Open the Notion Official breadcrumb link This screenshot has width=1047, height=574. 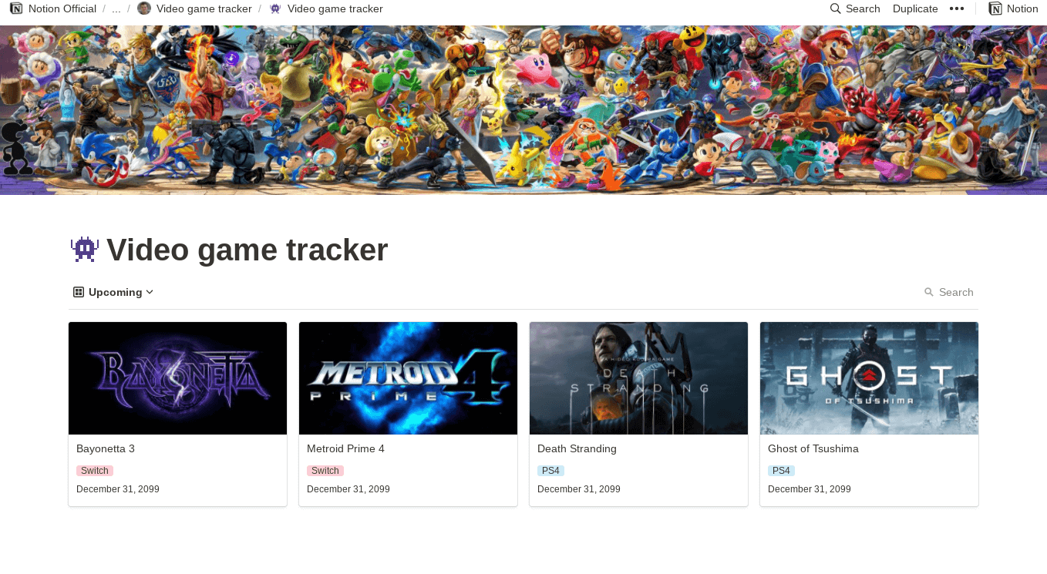point(62,8)
